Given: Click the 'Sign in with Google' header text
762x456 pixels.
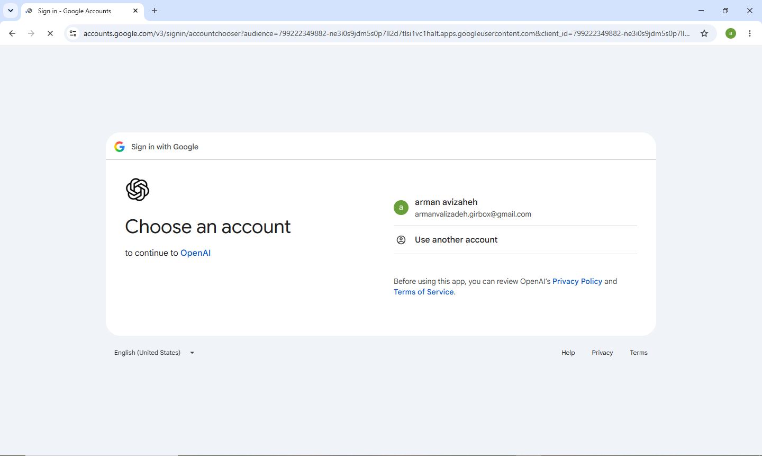Looking at the screenshot, I should point(165,147).
